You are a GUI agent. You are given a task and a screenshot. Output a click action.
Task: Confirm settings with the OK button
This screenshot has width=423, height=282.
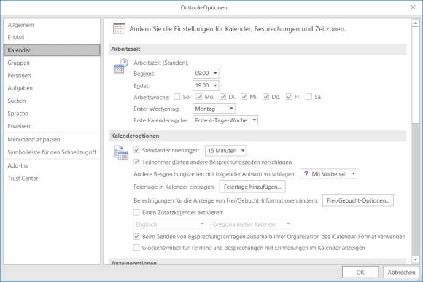tap(360, 273)
